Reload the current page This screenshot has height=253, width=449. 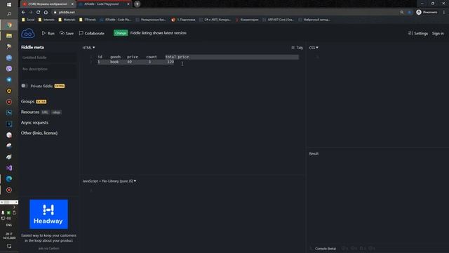click(39, 13)
